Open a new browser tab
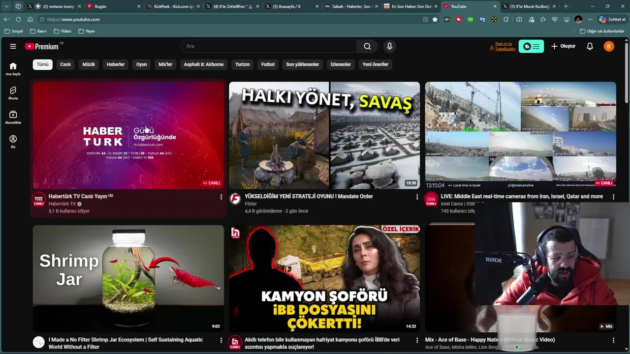Image resolution: width=630 pixels, height=354 pixels. (x=566, y=6)
